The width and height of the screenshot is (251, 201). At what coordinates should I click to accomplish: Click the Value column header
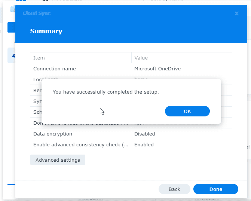coord(141,58)
